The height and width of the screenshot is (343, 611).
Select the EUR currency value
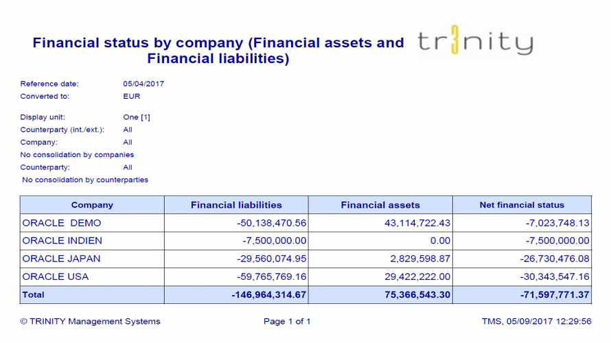click(132, 97)
